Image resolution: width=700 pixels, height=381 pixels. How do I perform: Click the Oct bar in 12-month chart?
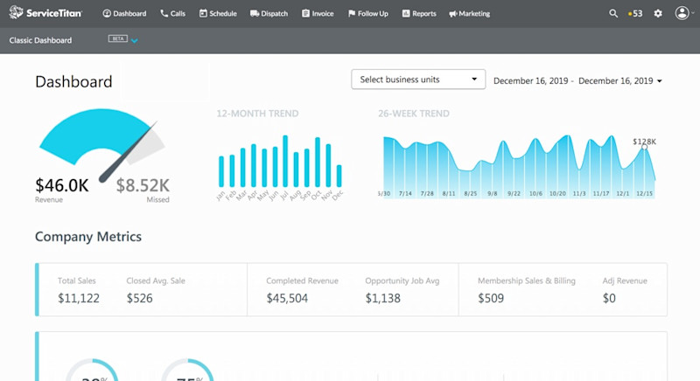[318, 163]
